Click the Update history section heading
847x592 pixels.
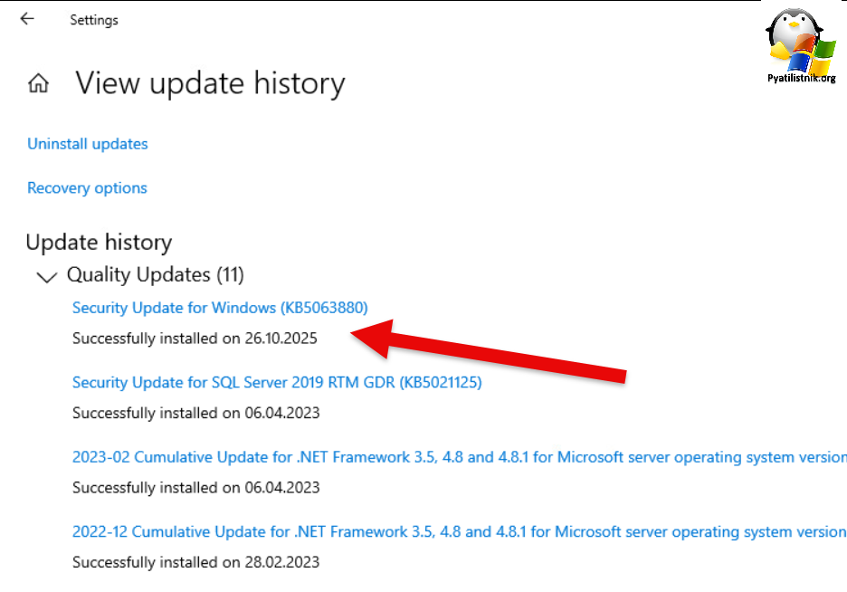(99, 243)
